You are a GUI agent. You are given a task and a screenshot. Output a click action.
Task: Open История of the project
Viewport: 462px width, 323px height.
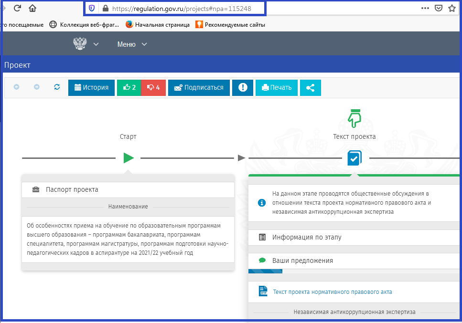pyautogui.click(x=91, y=88)
